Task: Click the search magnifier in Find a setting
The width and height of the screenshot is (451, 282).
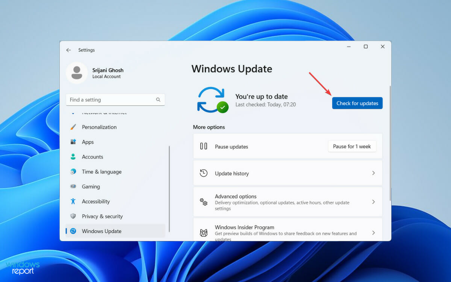Action: (158, 100)
